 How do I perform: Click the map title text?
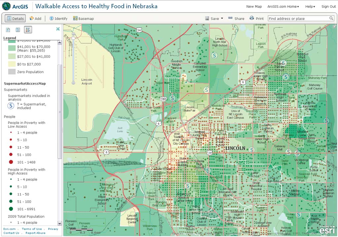(96, 6)
